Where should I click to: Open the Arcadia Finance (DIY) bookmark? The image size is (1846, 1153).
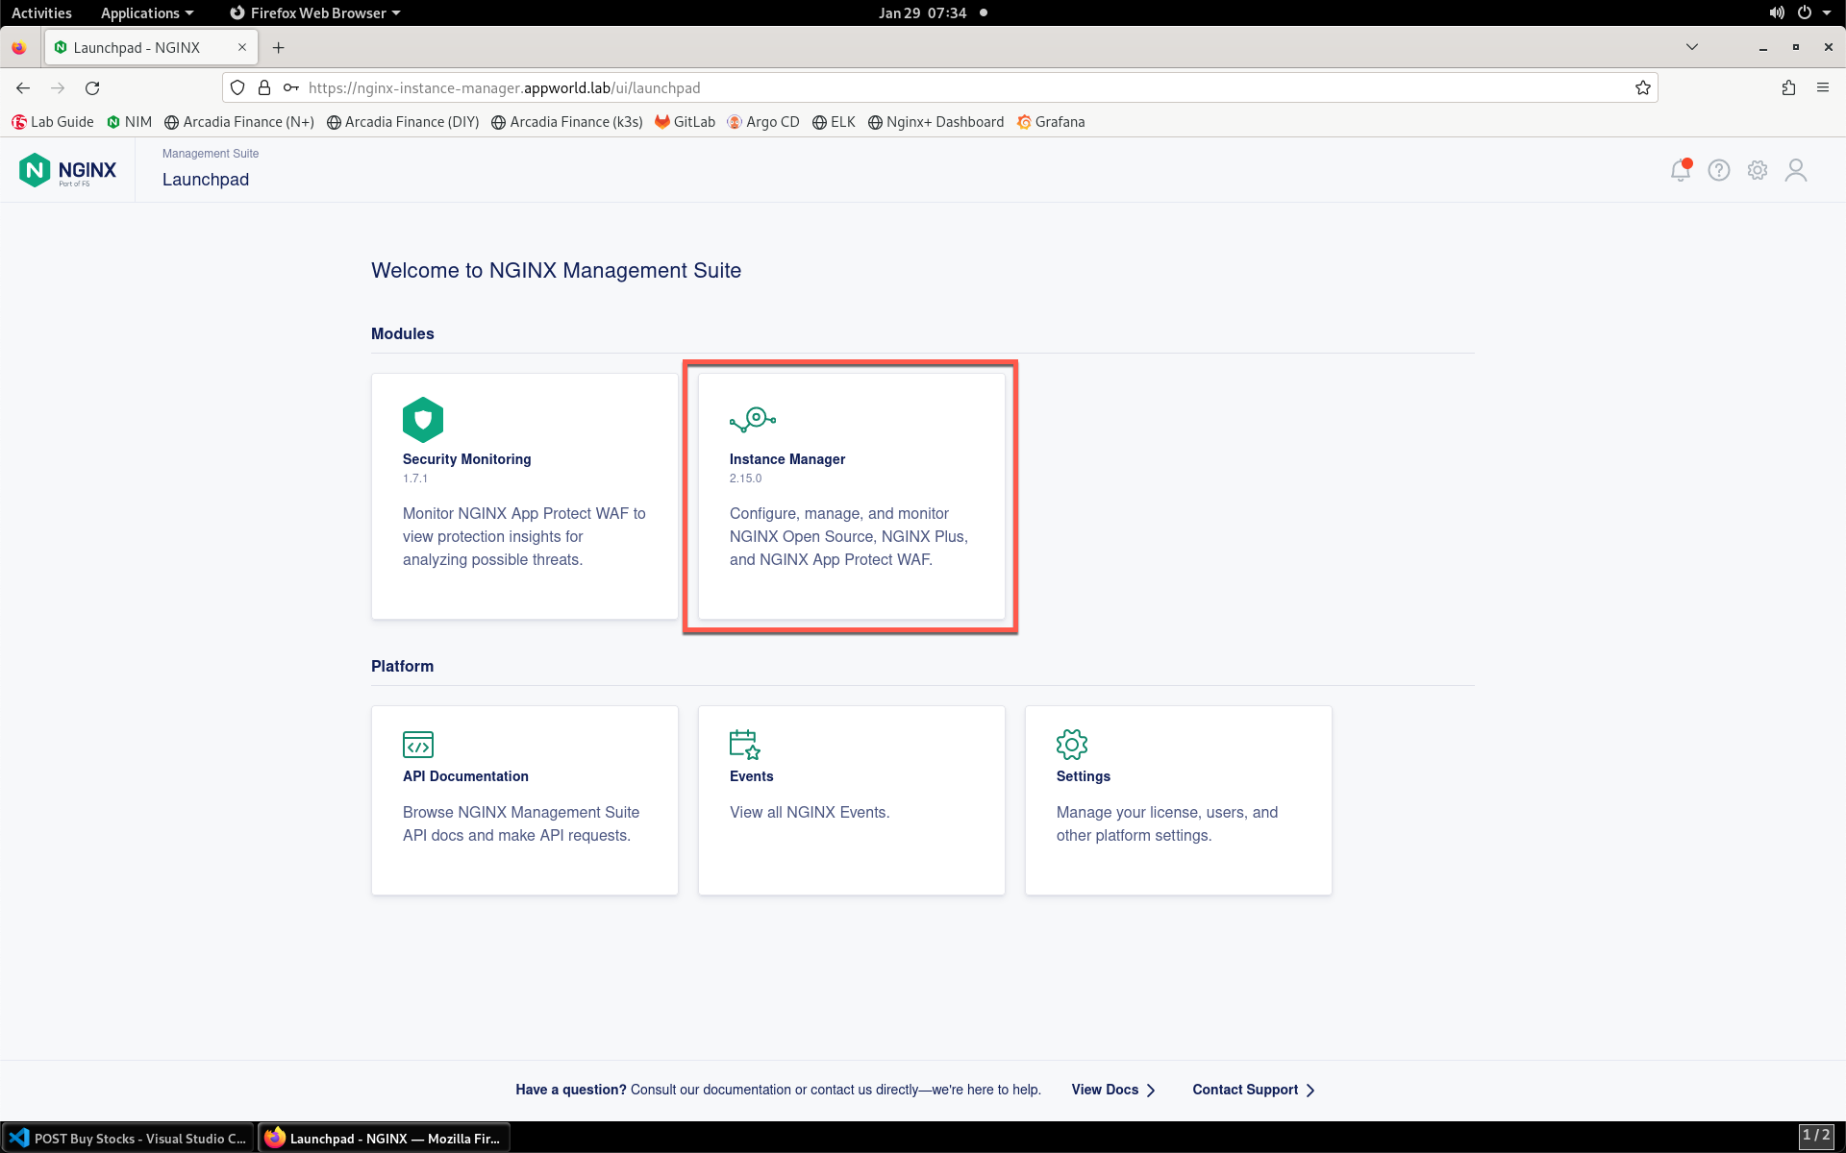point(403,122)
